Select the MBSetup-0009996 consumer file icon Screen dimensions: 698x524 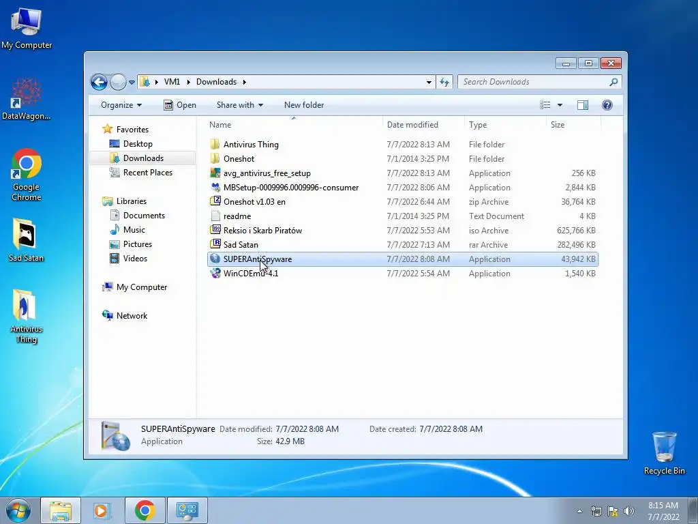coord(215,187)
